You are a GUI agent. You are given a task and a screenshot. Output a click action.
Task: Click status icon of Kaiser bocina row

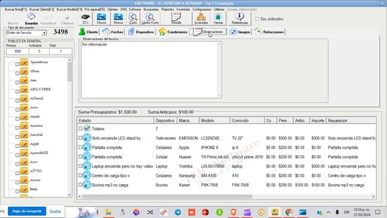pyautogui.click(x=87, y=185)
